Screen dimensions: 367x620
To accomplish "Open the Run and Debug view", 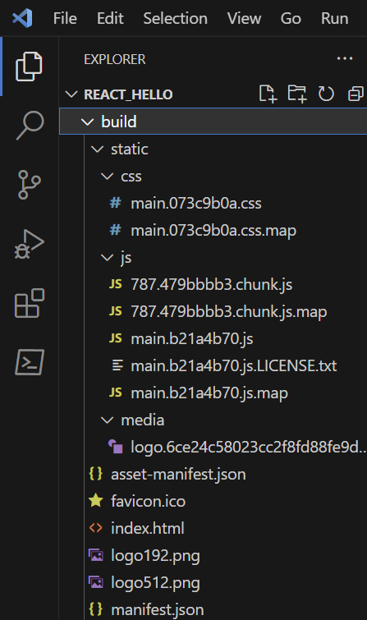I will click(29, 244).
